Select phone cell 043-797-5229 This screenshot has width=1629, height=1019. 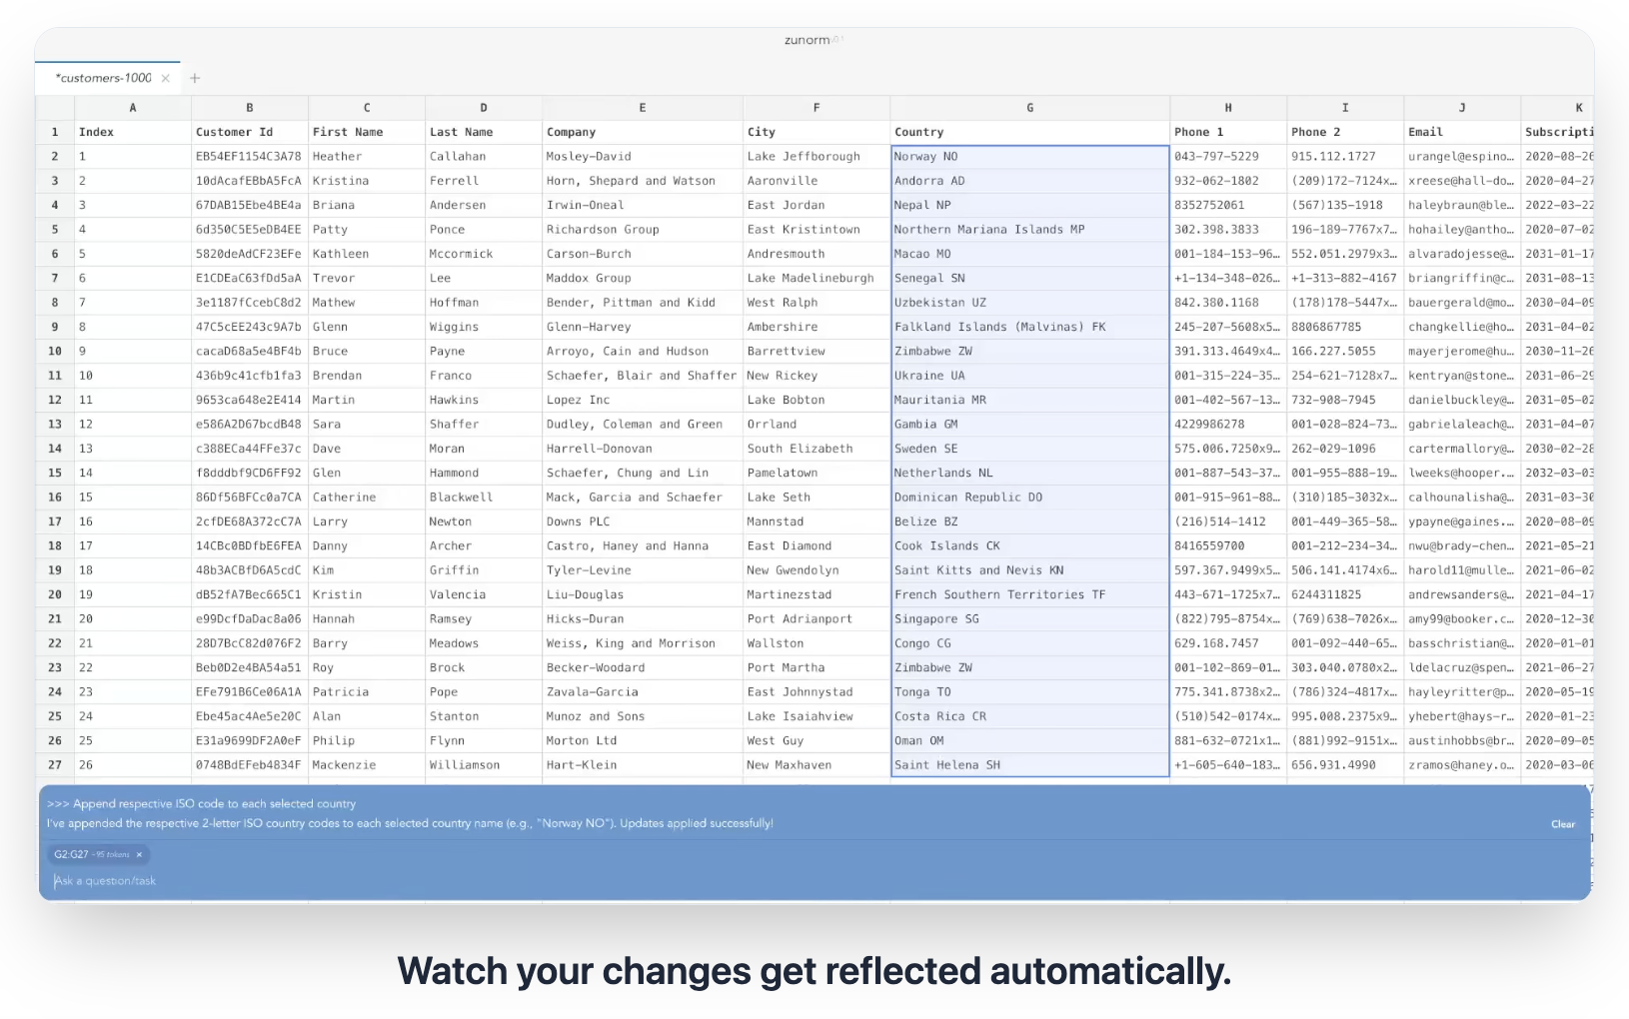click(1228, 157)
